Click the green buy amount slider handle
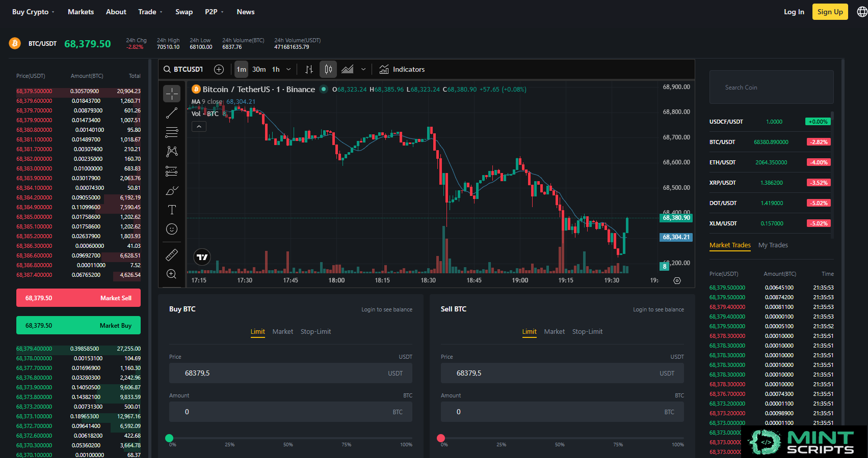Viewport: 868px width, 458px height. click(x=169, y=438)
